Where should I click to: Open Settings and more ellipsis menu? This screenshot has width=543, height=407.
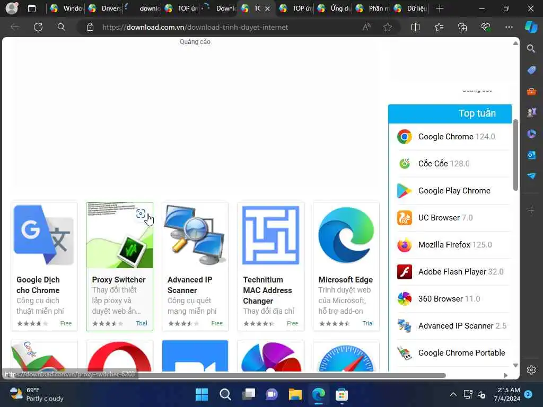(x=509, y=27)
